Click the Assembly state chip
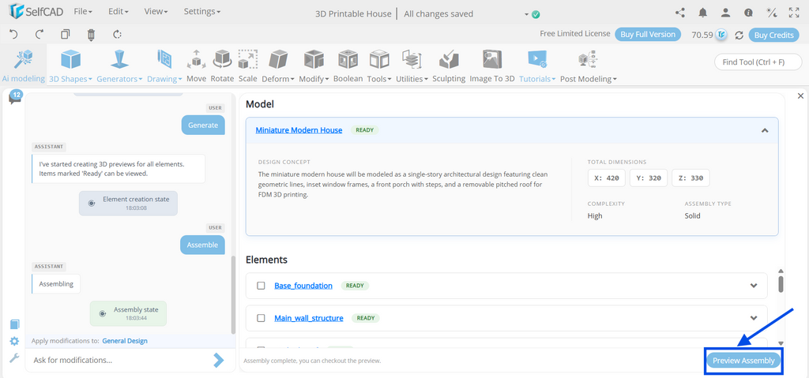The width and height of the screenshot is (809, 378). pos(128,313)
